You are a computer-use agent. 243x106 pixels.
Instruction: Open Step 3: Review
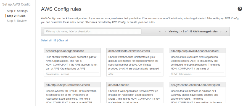pos(17,21)
